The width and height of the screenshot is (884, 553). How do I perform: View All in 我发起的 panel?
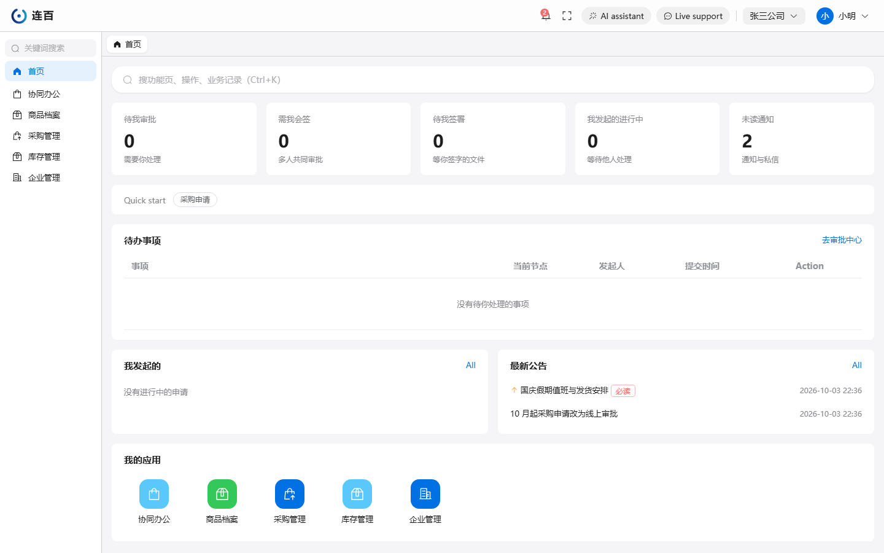(471, 365)
